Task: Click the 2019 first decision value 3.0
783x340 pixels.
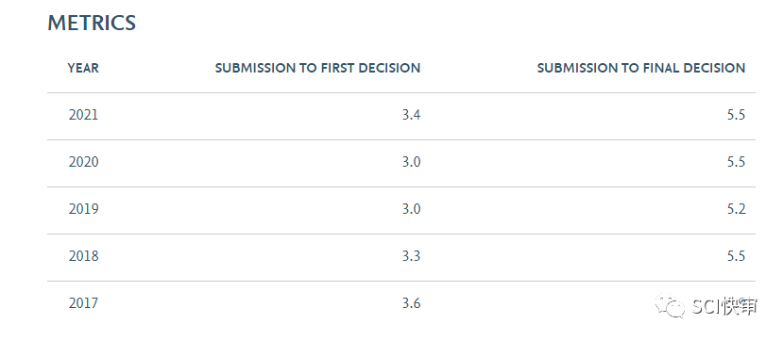Action: pyautogui.click(x=412, y=208)
